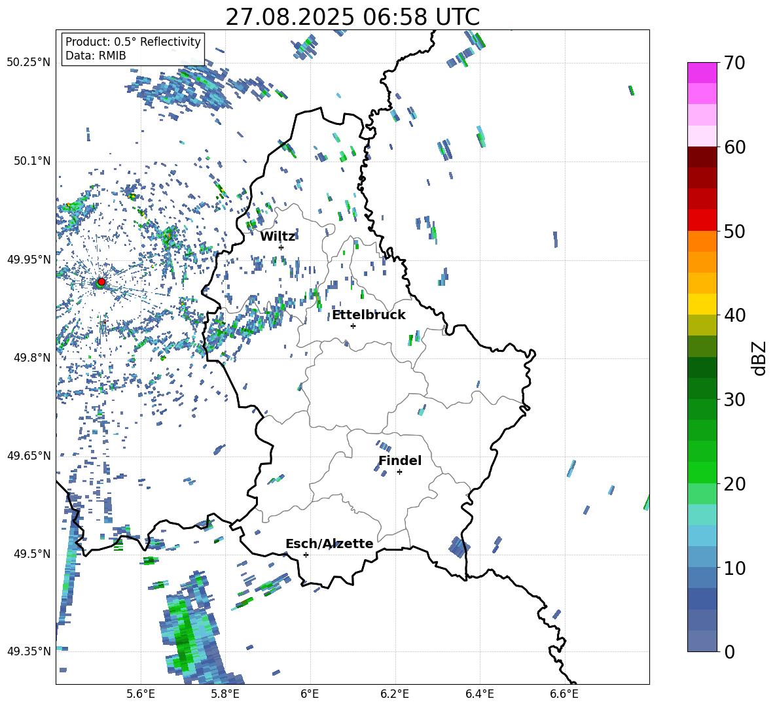Viewport: 775px width, 707px height.
Task: Pick the bright green swatch just above 20
Action: pos(702,472)
